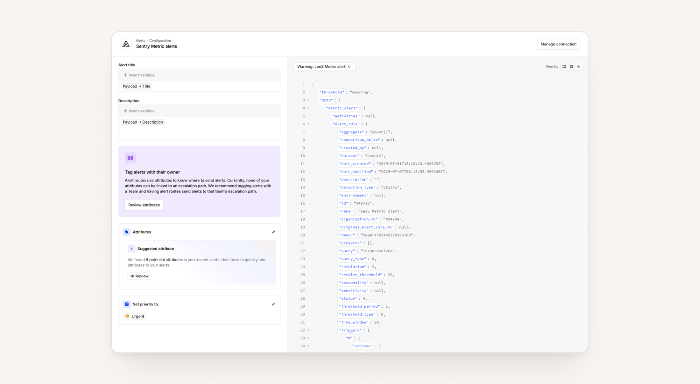Collapse the "triggers" JSON array
Screen dimensions: 700x384
308,330
